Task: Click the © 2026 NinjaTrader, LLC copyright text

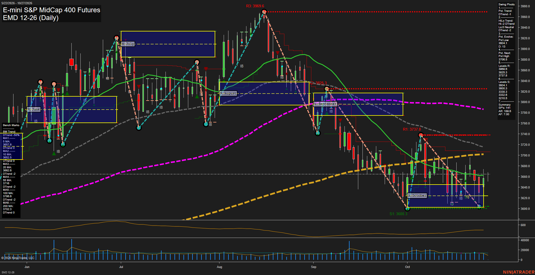Action: tap(18, 258)
